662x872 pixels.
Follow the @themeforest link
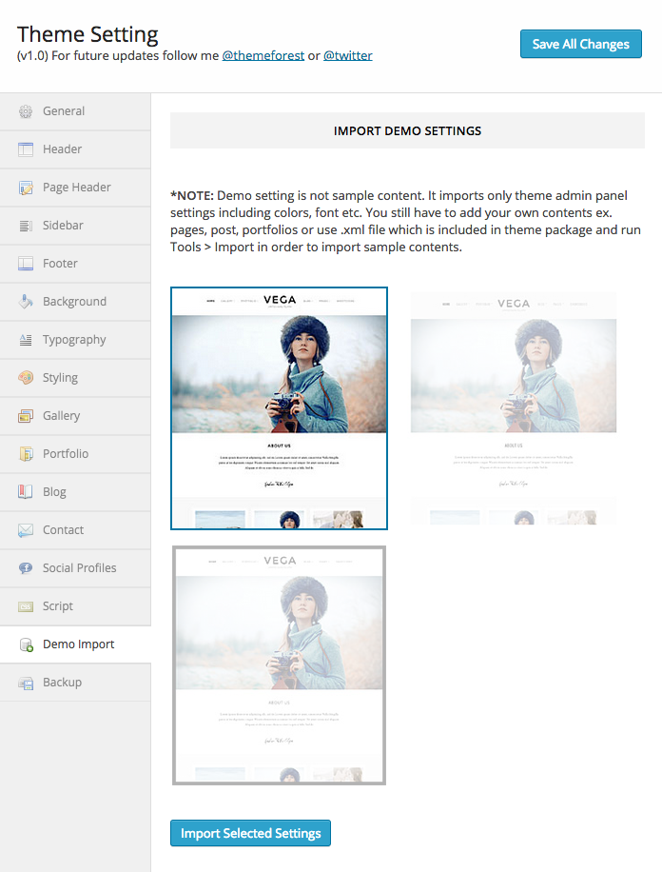(263, 56)
